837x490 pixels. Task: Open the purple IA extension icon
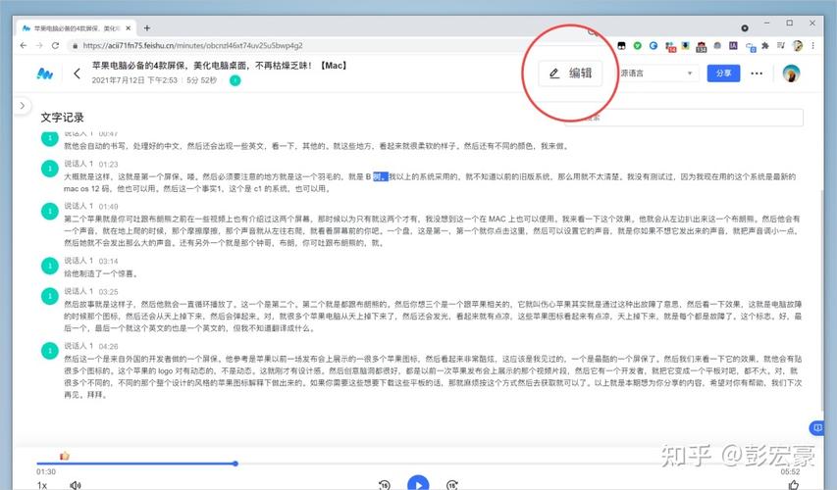733,46
